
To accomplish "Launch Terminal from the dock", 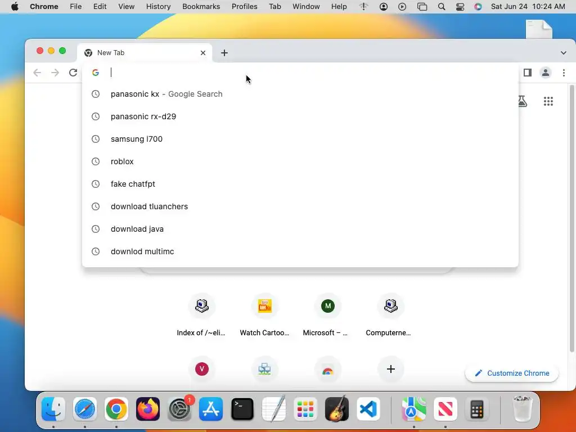I will pyautogui.click(x=242, y=409).
